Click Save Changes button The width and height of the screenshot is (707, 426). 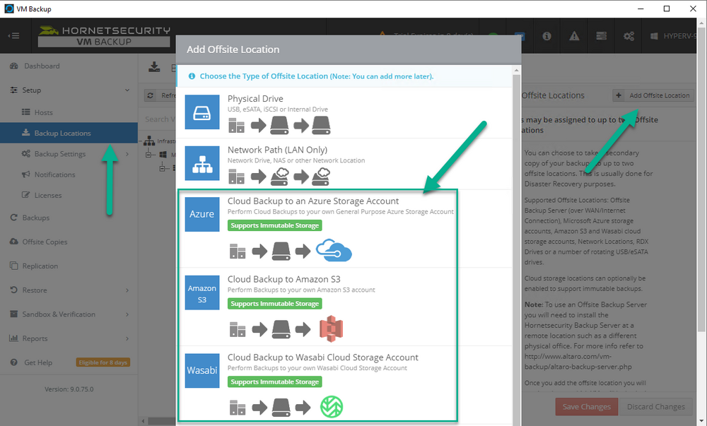pyautogui.click(x=587, y=407)
